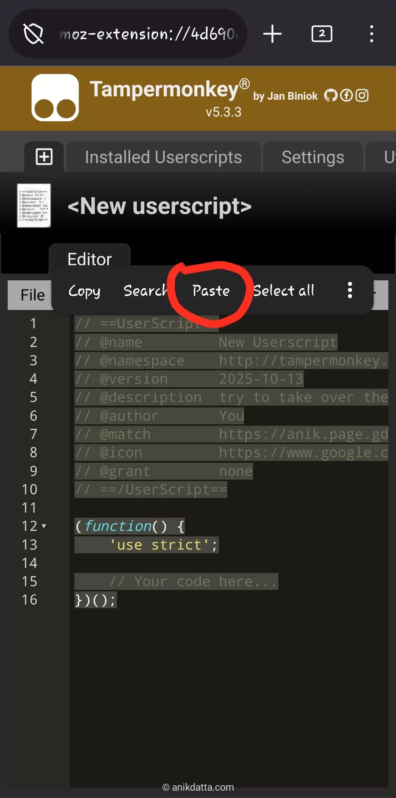Click line number 14 in the gutter
Screen dimensions: 396x798
(29, 563)
